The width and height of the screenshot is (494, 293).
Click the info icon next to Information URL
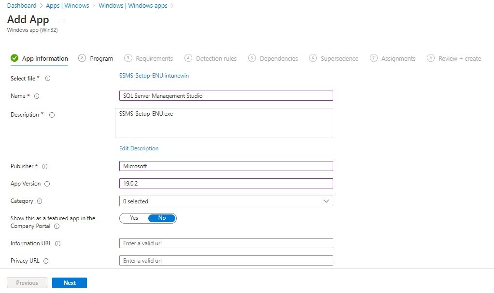click(x=57, y=244)
